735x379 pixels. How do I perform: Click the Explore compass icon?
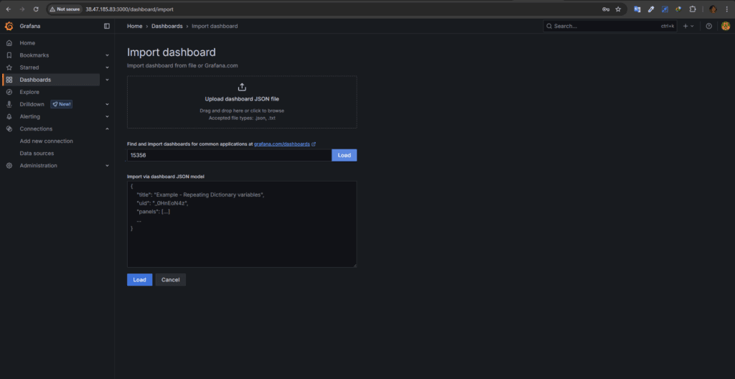click(x=9, y=92)
